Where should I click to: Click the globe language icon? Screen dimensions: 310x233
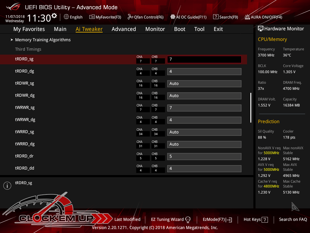pos(66,17)
